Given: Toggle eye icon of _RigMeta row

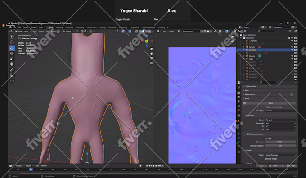Looking at the screenshot, I should coord(292,41).
